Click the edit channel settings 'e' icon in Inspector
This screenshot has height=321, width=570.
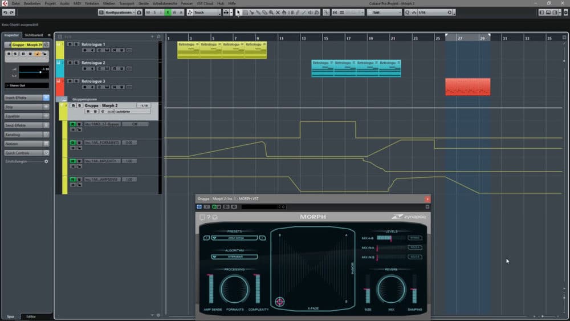(x=46, y=44)
